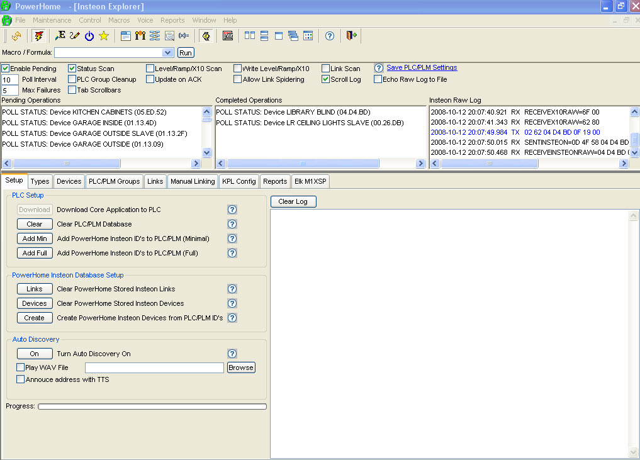640x460 pixels.
Task: Tile windows horizontally using toolbar icon
Action: [264, 36]
